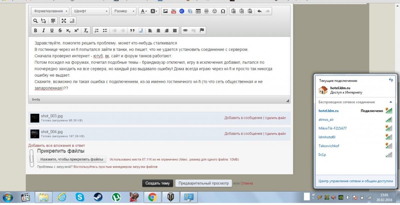Insert special character with the Omega icon
The height and width of the screenshot is (205, 400).
(x=223, y=11)
